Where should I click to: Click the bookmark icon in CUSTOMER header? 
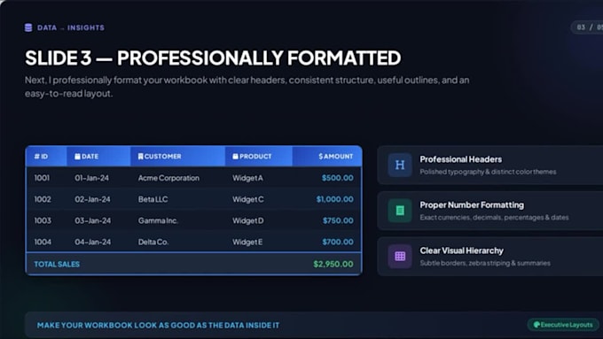140,157
